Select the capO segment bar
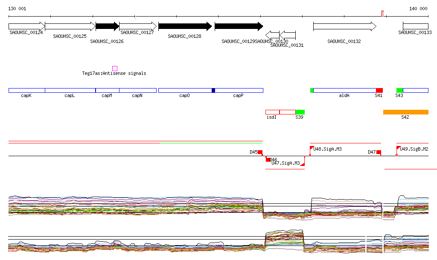 point(185,90)
